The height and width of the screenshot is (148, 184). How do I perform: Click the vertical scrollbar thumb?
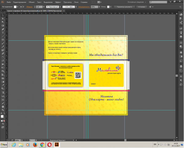click(177, 76)
